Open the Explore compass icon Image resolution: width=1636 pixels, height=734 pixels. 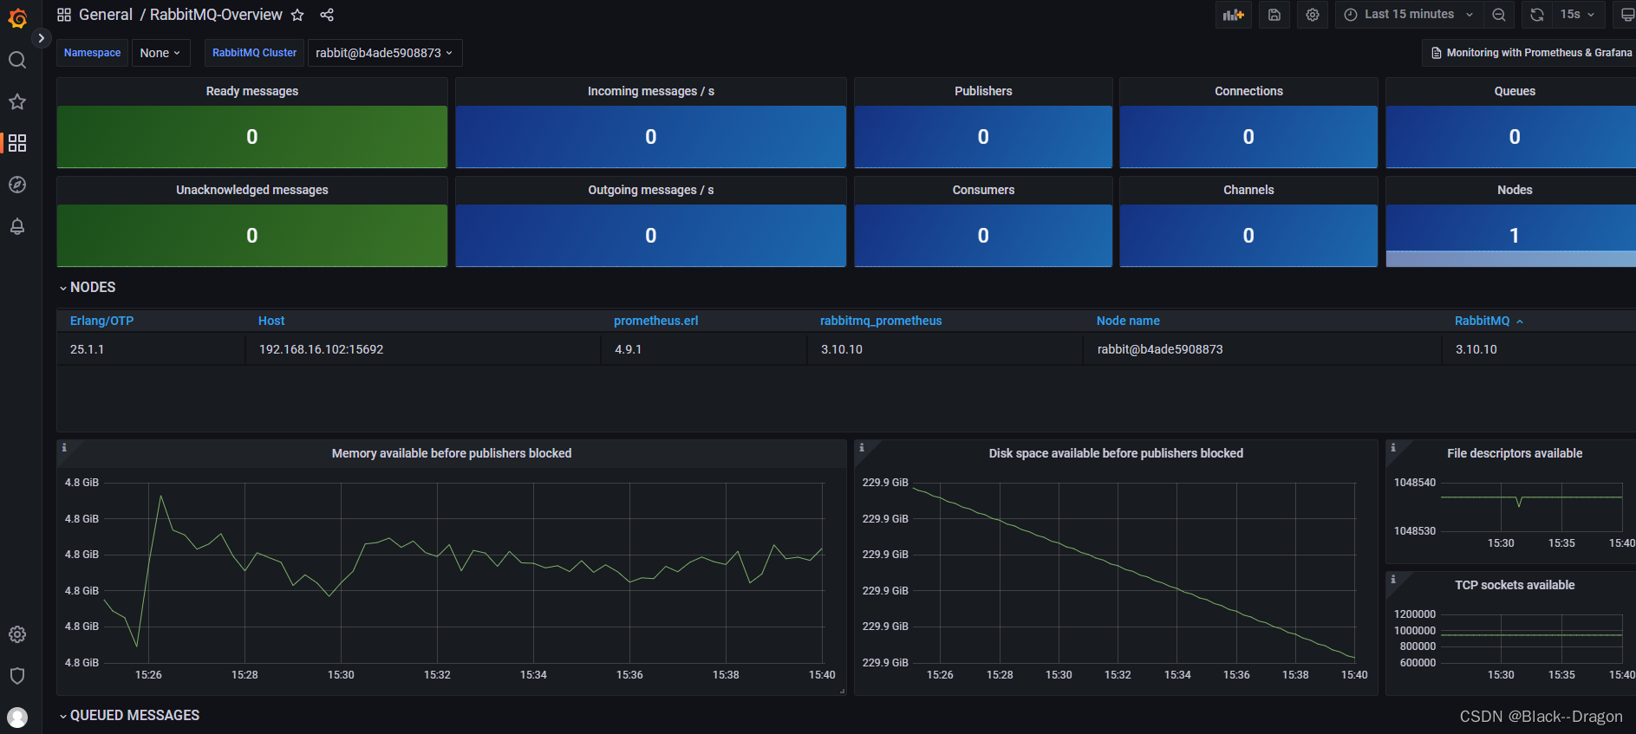(17, 185)
